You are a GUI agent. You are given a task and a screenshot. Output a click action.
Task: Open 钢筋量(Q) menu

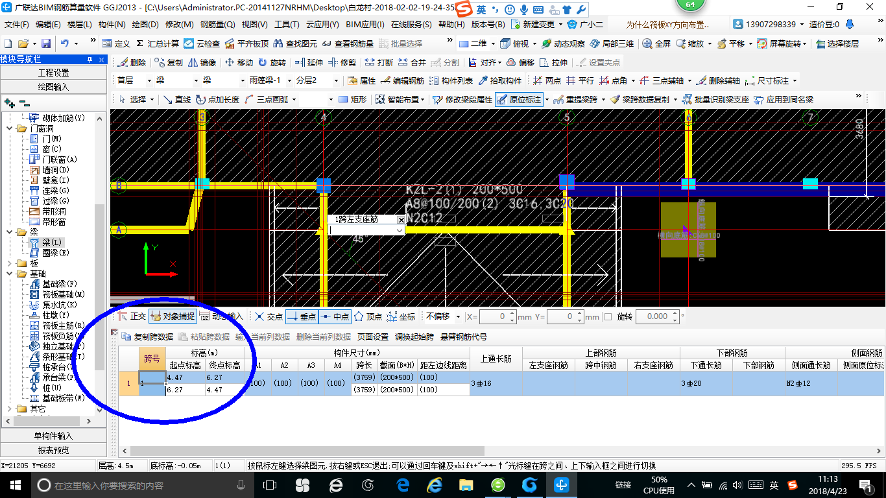click(217, 25)
